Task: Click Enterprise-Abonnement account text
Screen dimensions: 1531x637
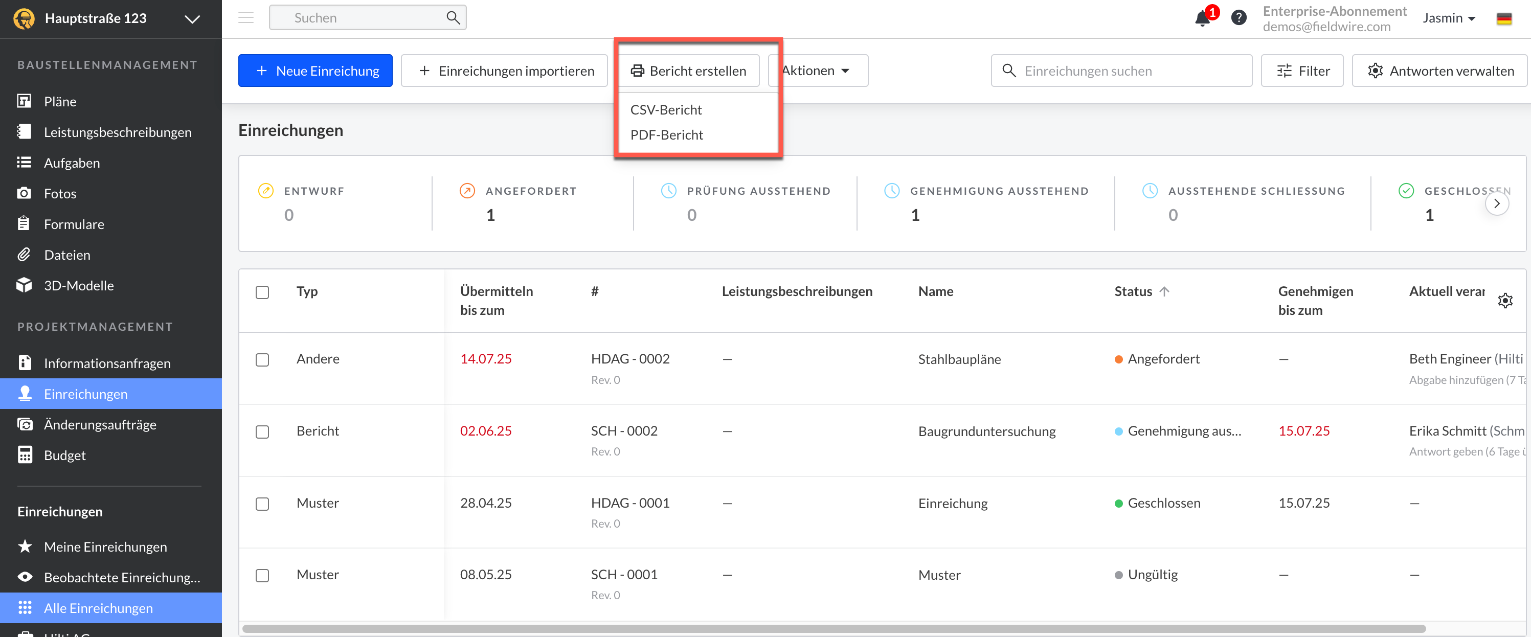Action: click(1334, 11)
